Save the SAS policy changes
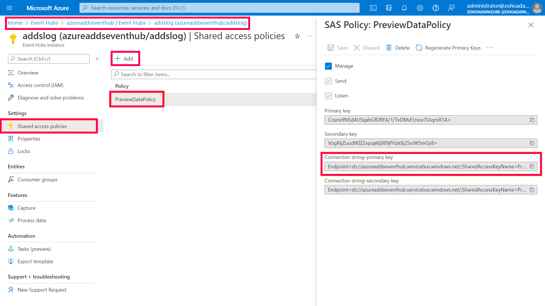 (337, 48)
